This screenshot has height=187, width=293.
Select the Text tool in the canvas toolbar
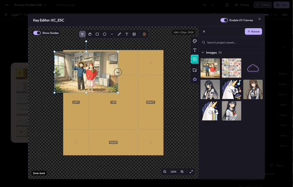click(x=127, y=34)
